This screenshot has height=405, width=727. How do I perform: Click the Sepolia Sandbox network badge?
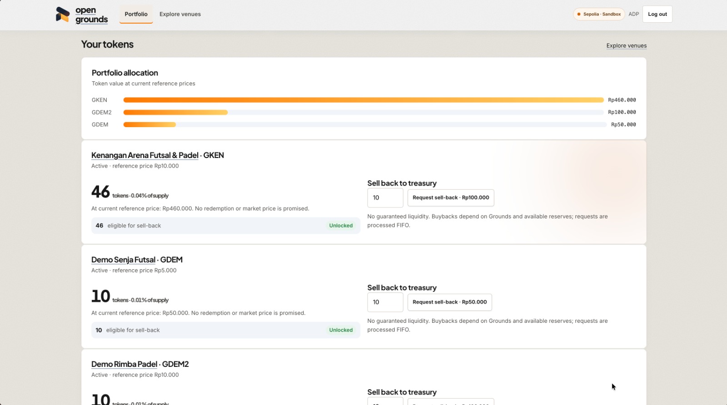tap(599, 14)
